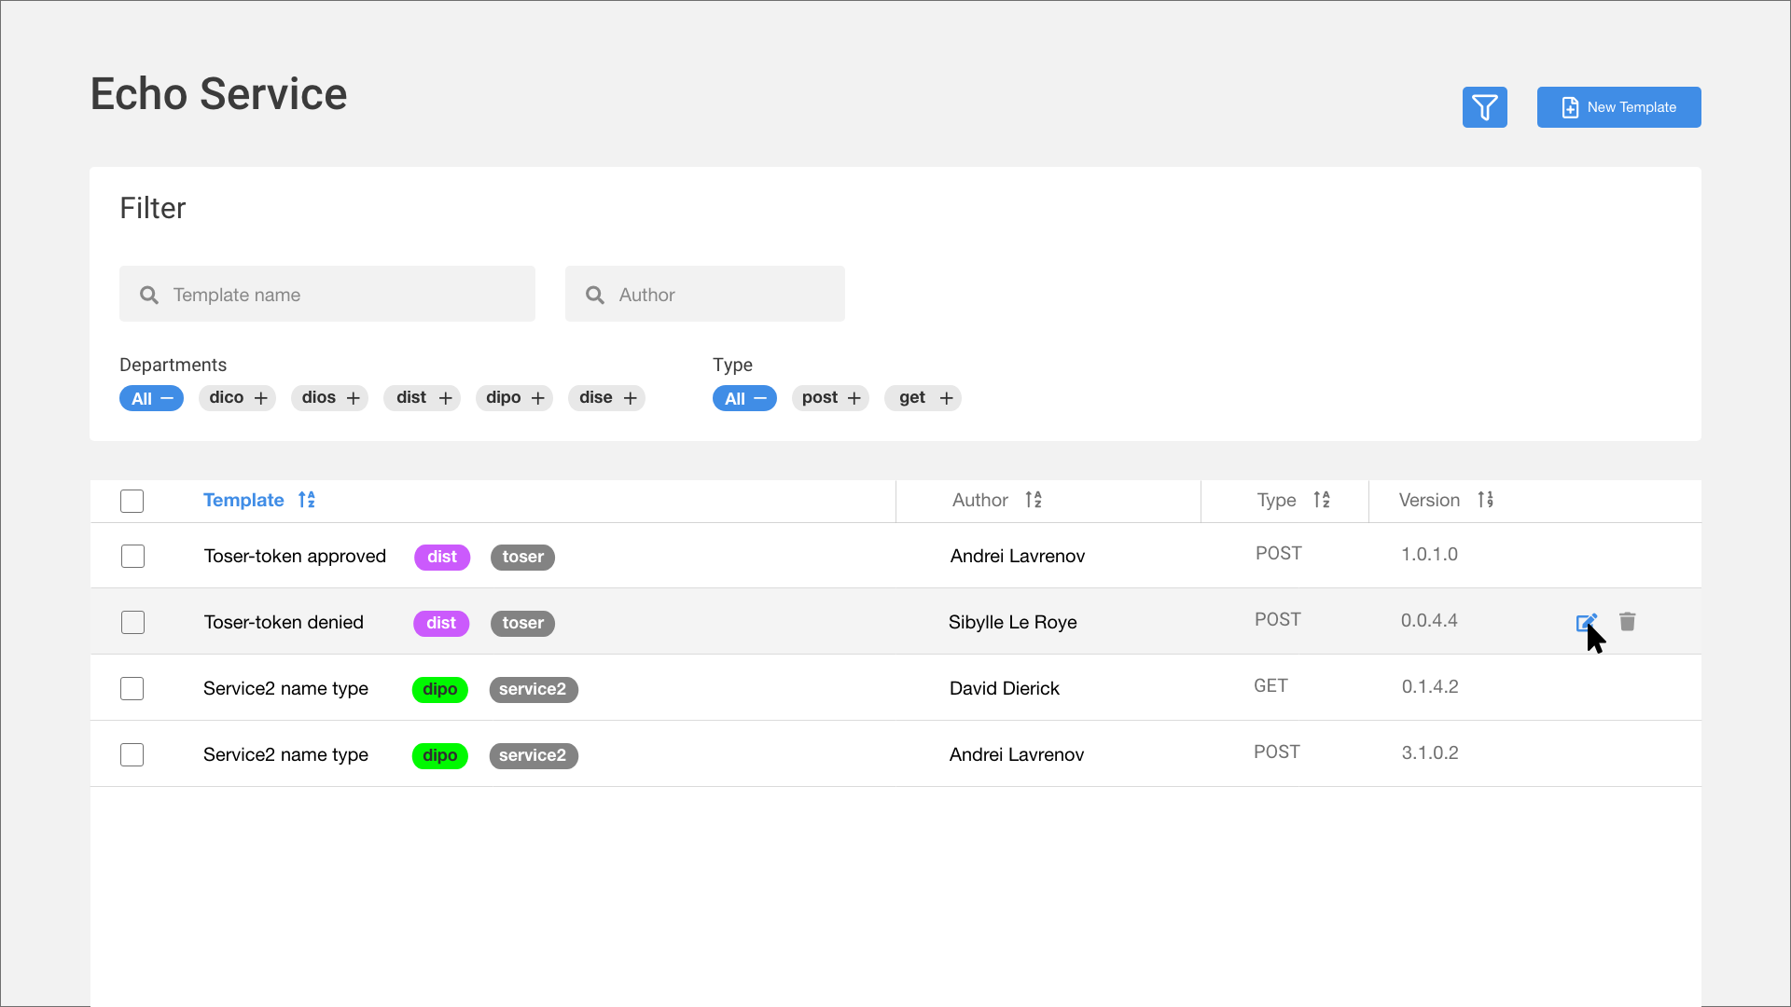The height and width of the screenshot is (1007, 1791).
Task: Click the green dipo tag on David Dierick's row
Action: pyautogui.click(x=439, y=689)
